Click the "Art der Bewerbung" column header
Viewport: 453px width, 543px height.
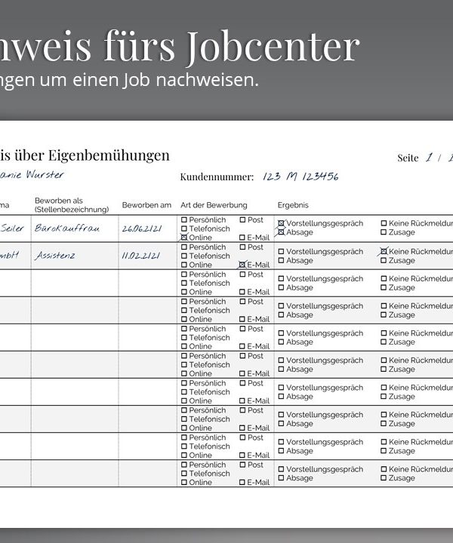pyautogui.click(x=214, y=205)
